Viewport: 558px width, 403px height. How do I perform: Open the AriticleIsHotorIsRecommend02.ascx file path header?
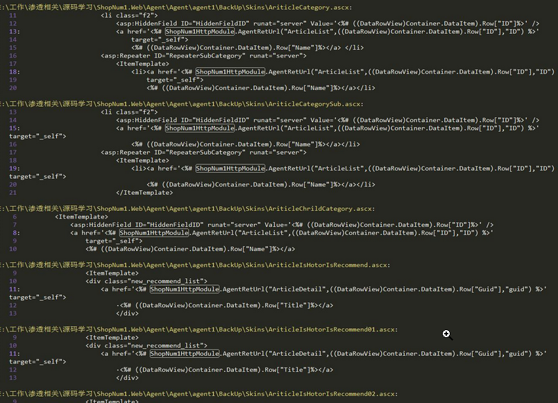[199, 394]
